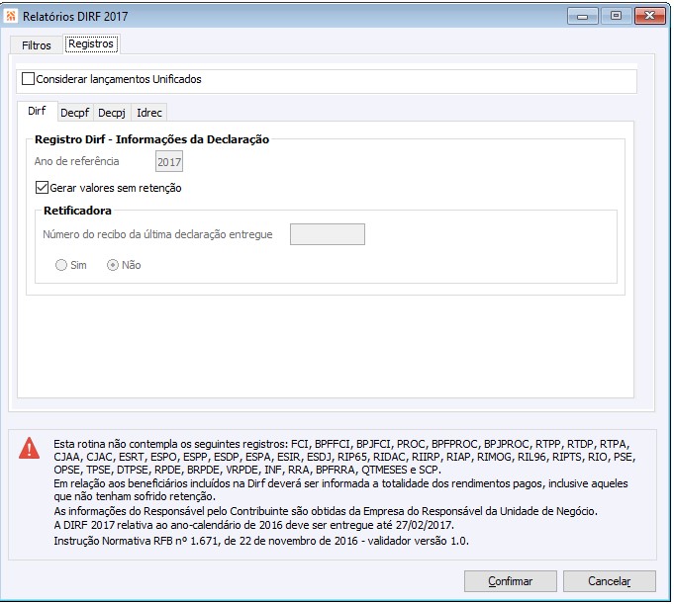
Task: Click 'Em relação aos beneficiários incluídos' sentence
Action: coord(340,489)
